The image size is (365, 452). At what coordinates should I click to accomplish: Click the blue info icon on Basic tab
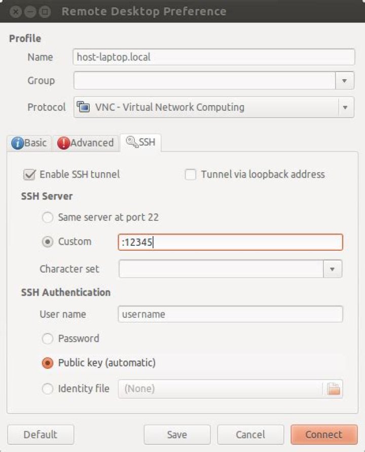click(17, 143)
